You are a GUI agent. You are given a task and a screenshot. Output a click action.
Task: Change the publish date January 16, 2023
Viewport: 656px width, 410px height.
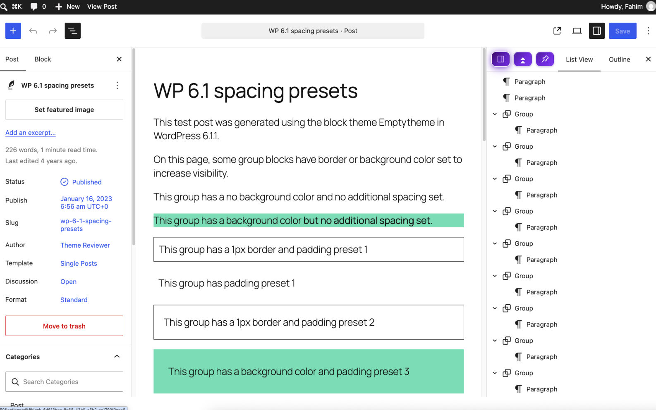(x=86, y=203)
